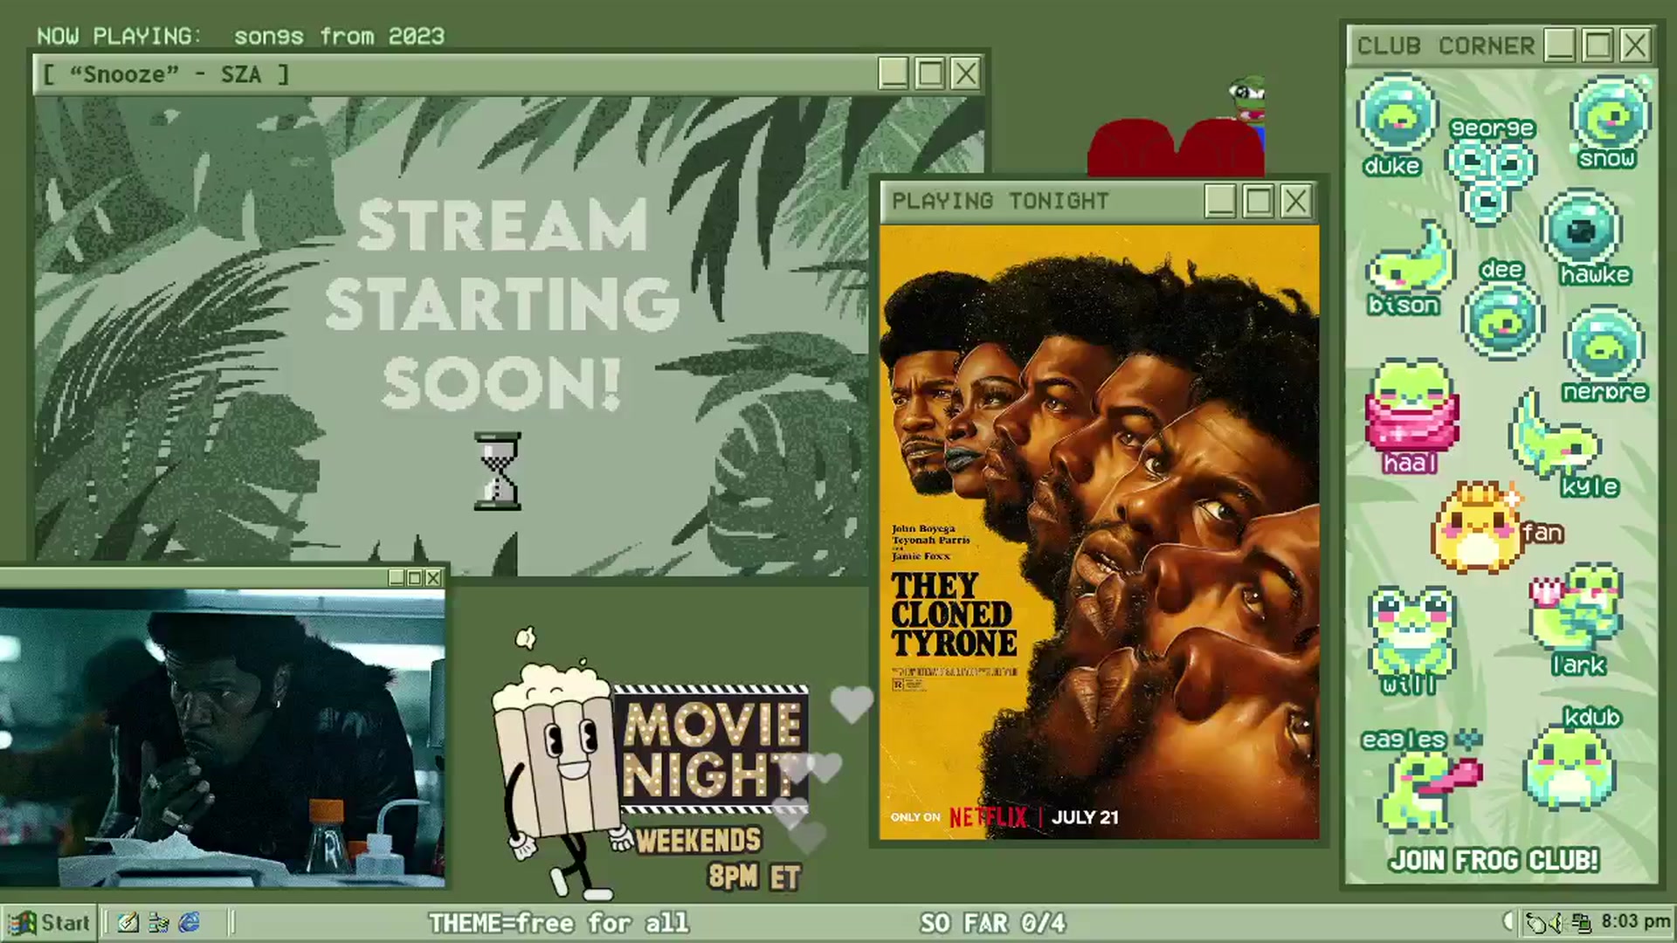This screenshot has height=943, width=1677.
Task: Click the NOW PLAYING: songs from 2023 text
Action: (x=241, y=36)
